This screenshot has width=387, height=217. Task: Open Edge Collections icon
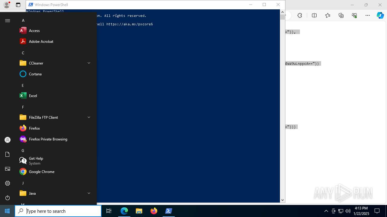point(341,15)
